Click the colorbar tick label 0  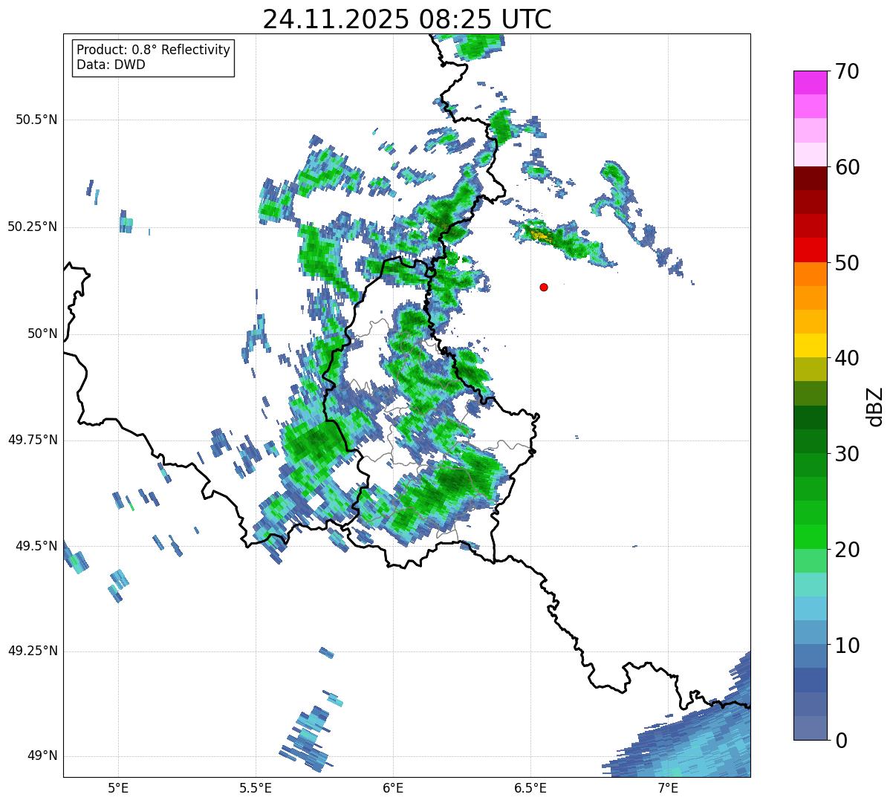841,741
